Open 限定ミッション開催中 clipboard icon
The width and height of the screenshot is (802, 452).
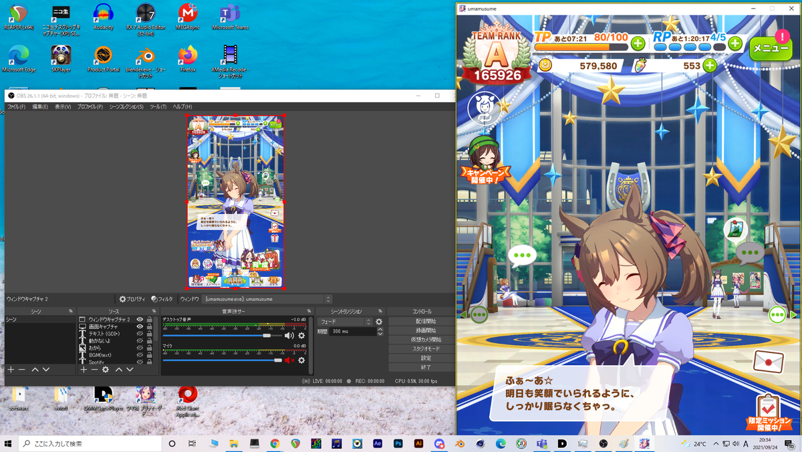click(x=769, y=413)
